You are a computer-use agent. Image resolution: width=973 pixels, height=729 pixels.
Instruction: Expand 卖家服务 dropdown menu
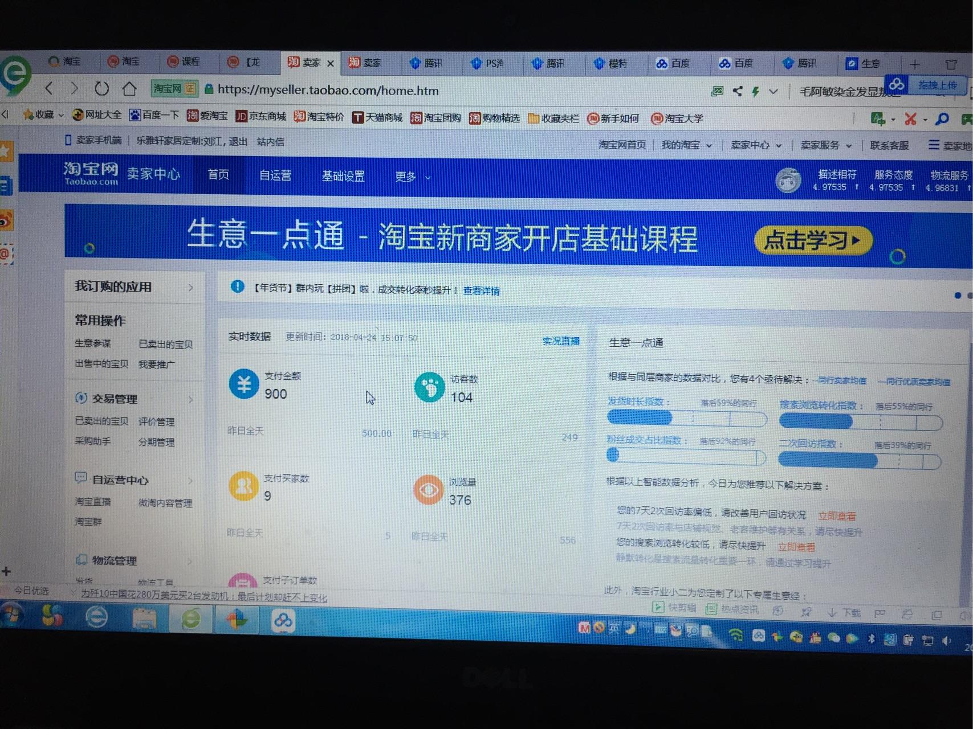[825, 146]
